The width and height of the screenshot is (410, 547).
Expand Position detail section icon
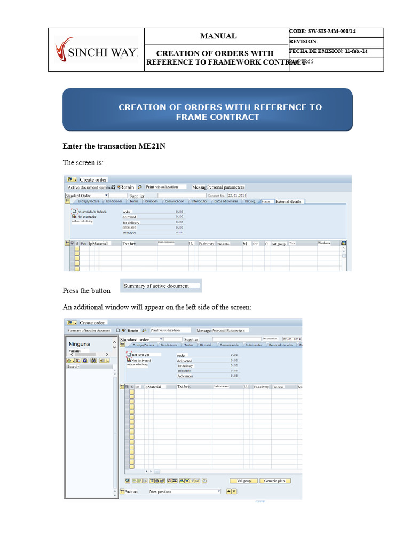(122, 491)
